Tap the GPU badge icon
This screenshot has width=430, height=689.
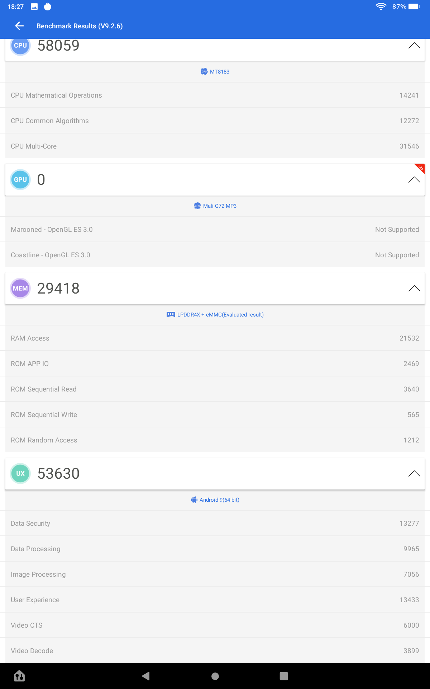pos(20,179)
